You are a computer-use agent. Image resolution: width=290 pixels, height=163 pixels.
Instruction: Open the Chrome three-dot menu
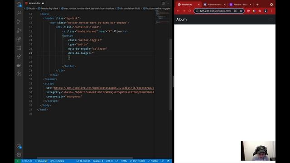point(271,11)
